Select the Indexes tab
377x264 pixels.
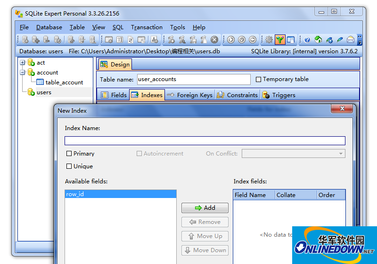[147, 95]
